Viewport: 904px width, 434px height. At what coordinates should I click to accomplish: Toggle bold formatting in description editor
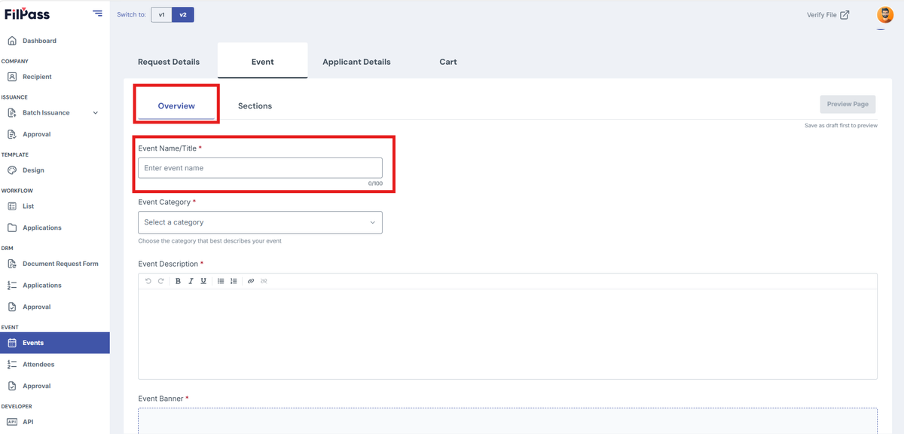pyautogui.click(x=179, y=281)
